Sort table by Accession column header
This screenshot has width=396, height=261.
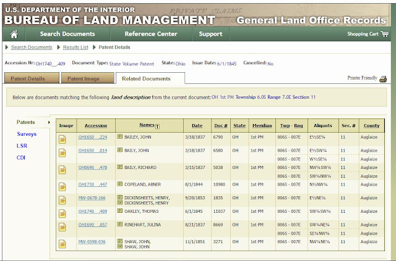tap(96, 125)
